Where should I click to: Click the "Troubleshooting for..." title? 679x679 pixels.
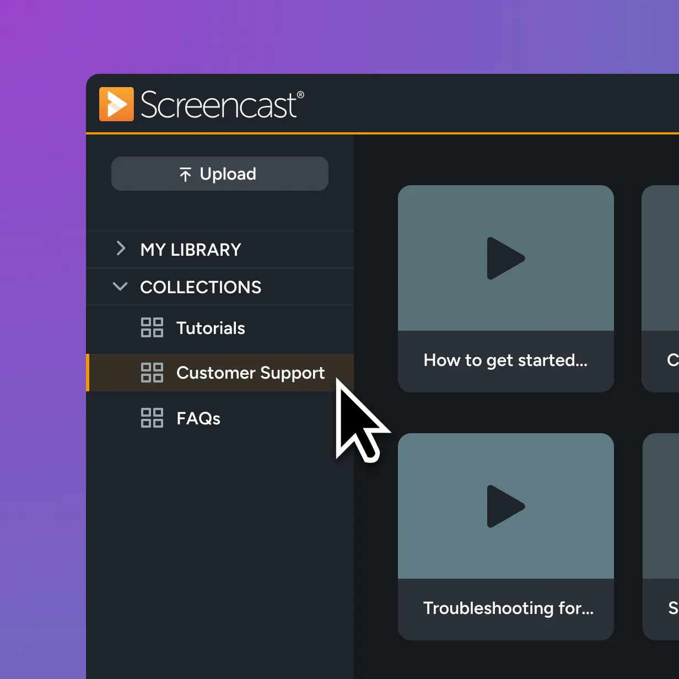pyautogui.click(x=508, y=608)
